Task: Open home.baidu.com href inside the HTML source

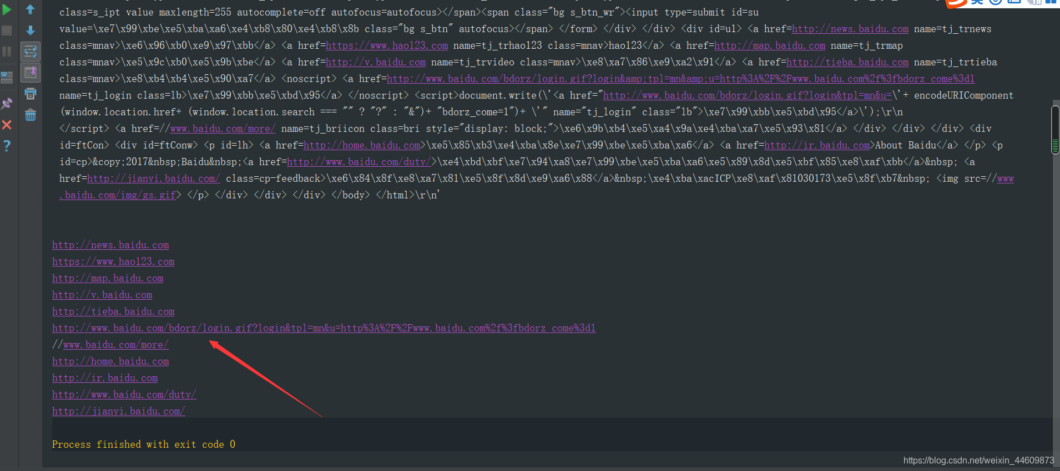Action: (x=362, y=145)
